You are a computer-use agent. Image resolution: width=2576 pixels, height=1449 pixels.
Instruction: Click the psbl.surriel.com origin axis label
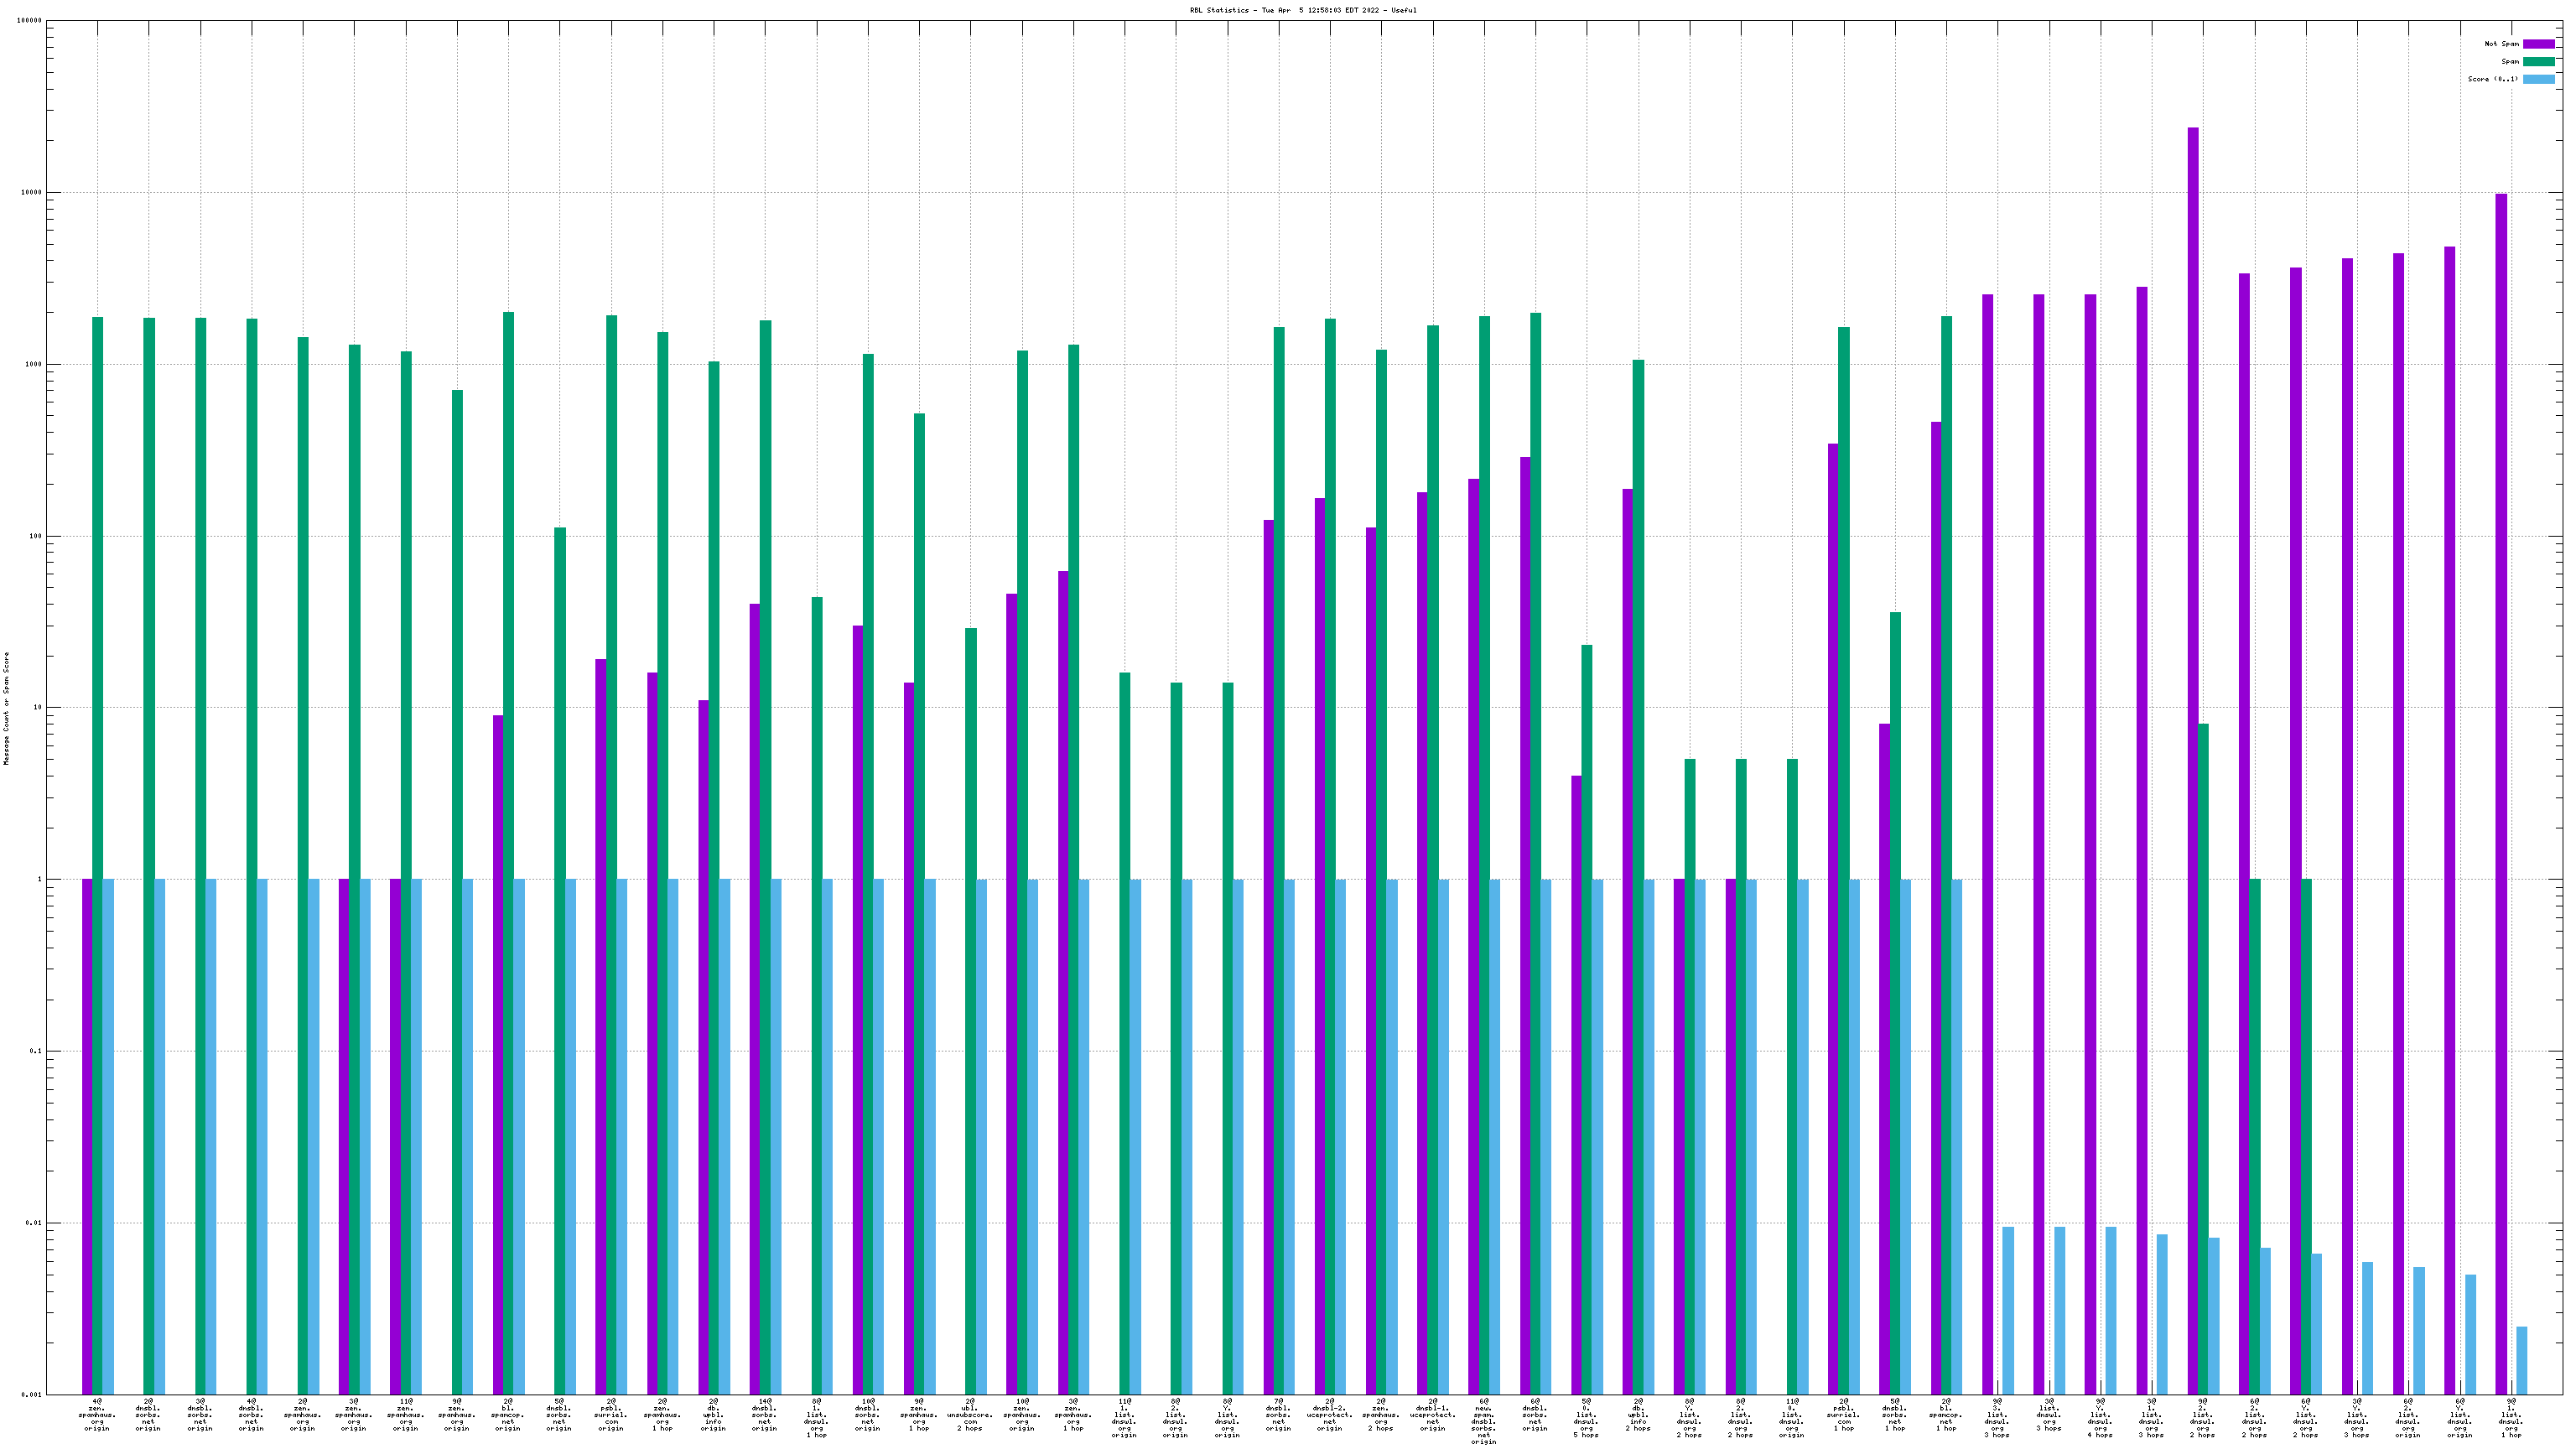pyautogui.click(x=611, y=1416)
